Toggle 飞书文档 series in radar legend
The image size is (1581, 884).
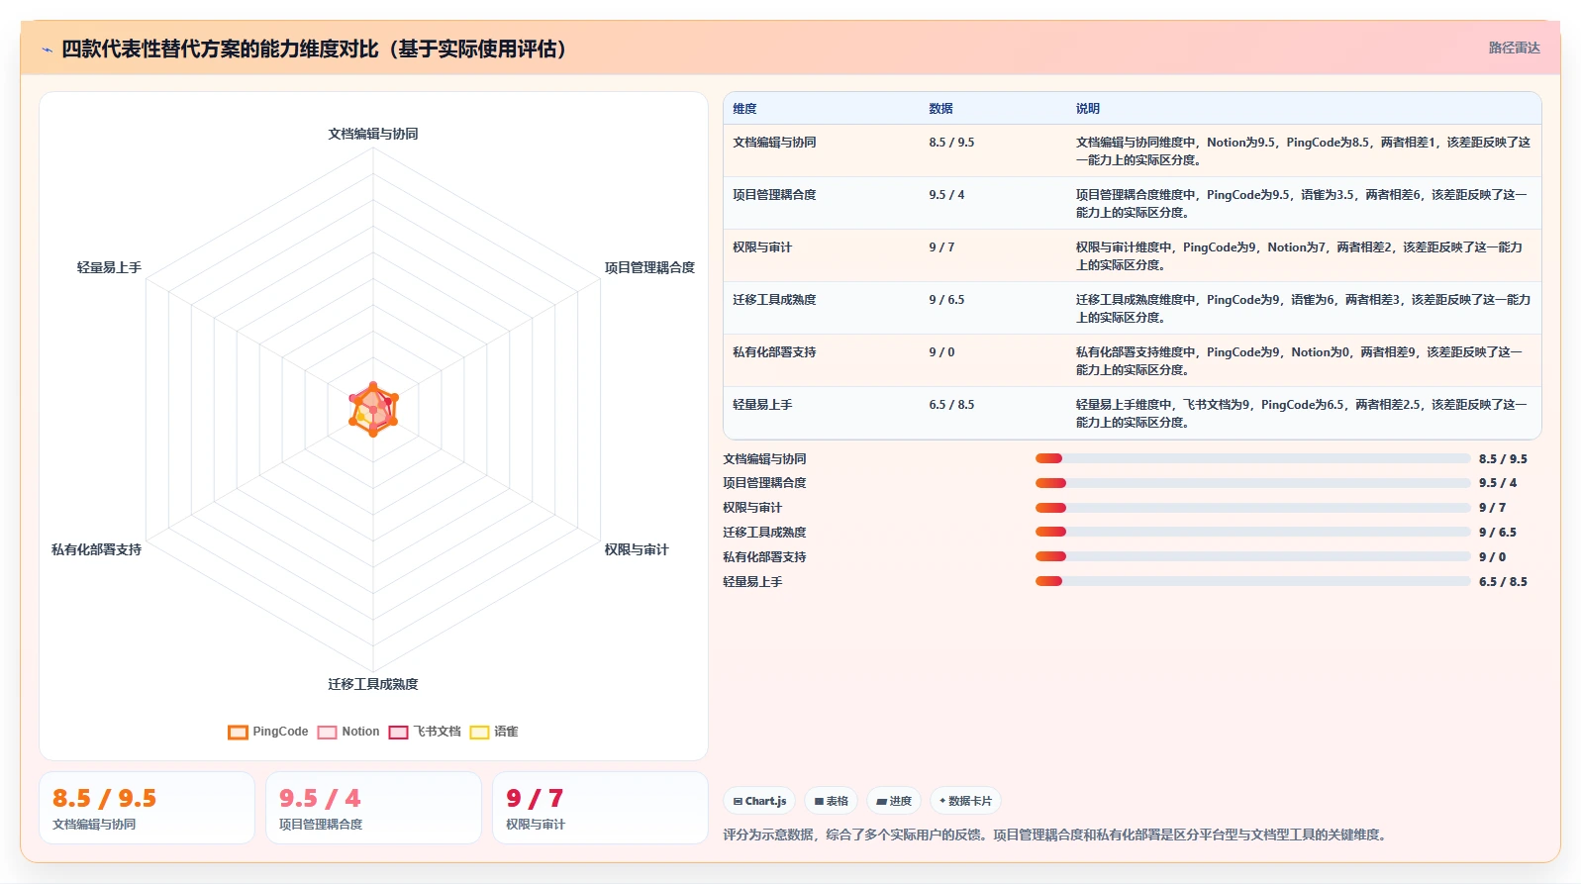coord(425,732)
